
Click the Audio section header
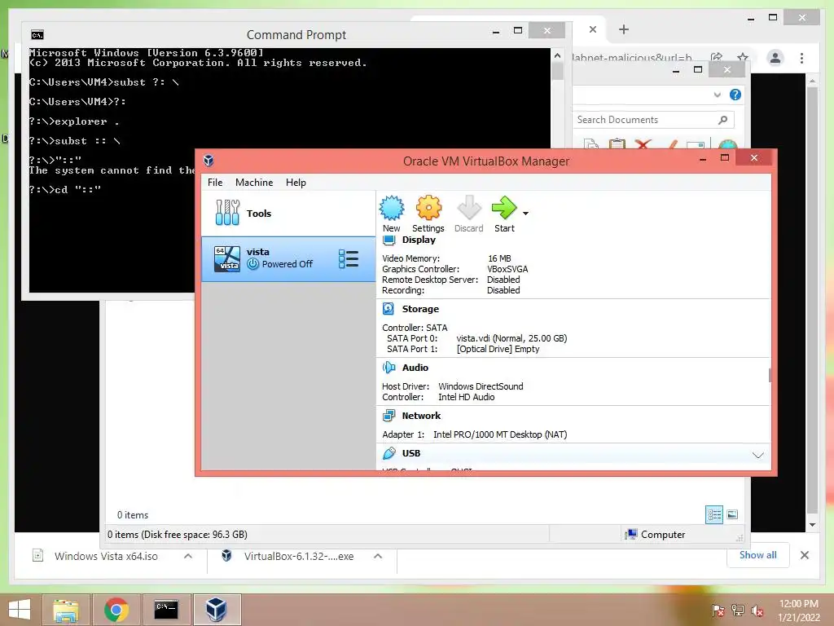(x=415, y=368)
